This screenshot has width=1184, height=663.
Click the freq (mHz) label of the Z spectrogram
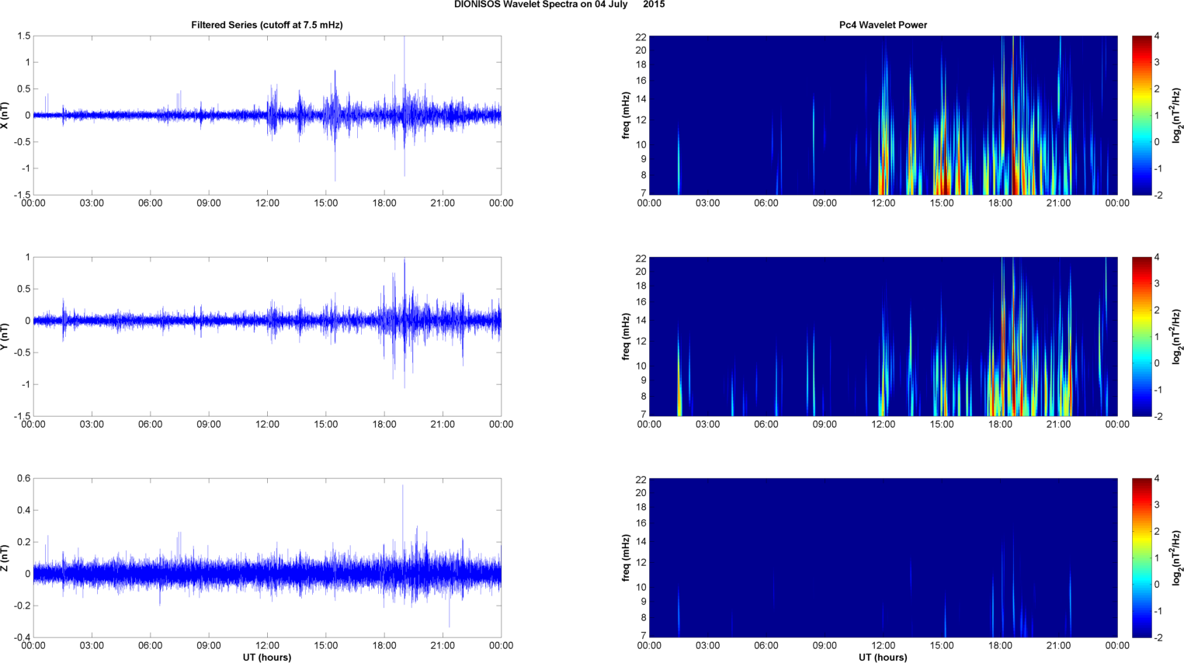(x=626, y=558)
